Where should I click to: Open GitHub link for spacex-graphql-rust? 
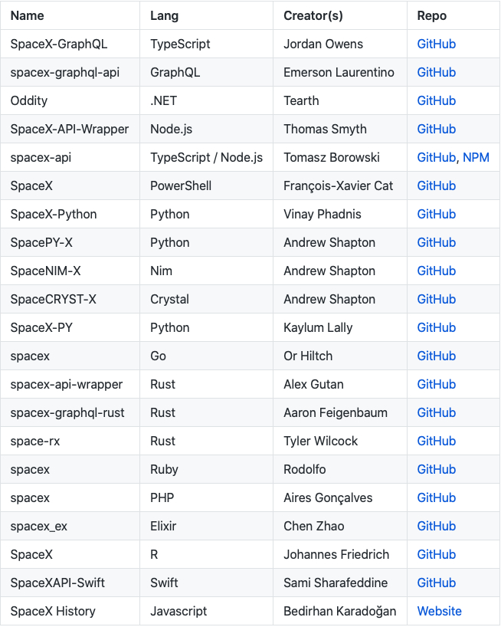437,413
